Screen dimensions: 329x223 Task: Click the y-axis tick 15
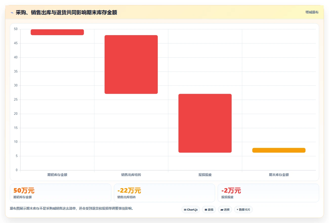point(16,128)
